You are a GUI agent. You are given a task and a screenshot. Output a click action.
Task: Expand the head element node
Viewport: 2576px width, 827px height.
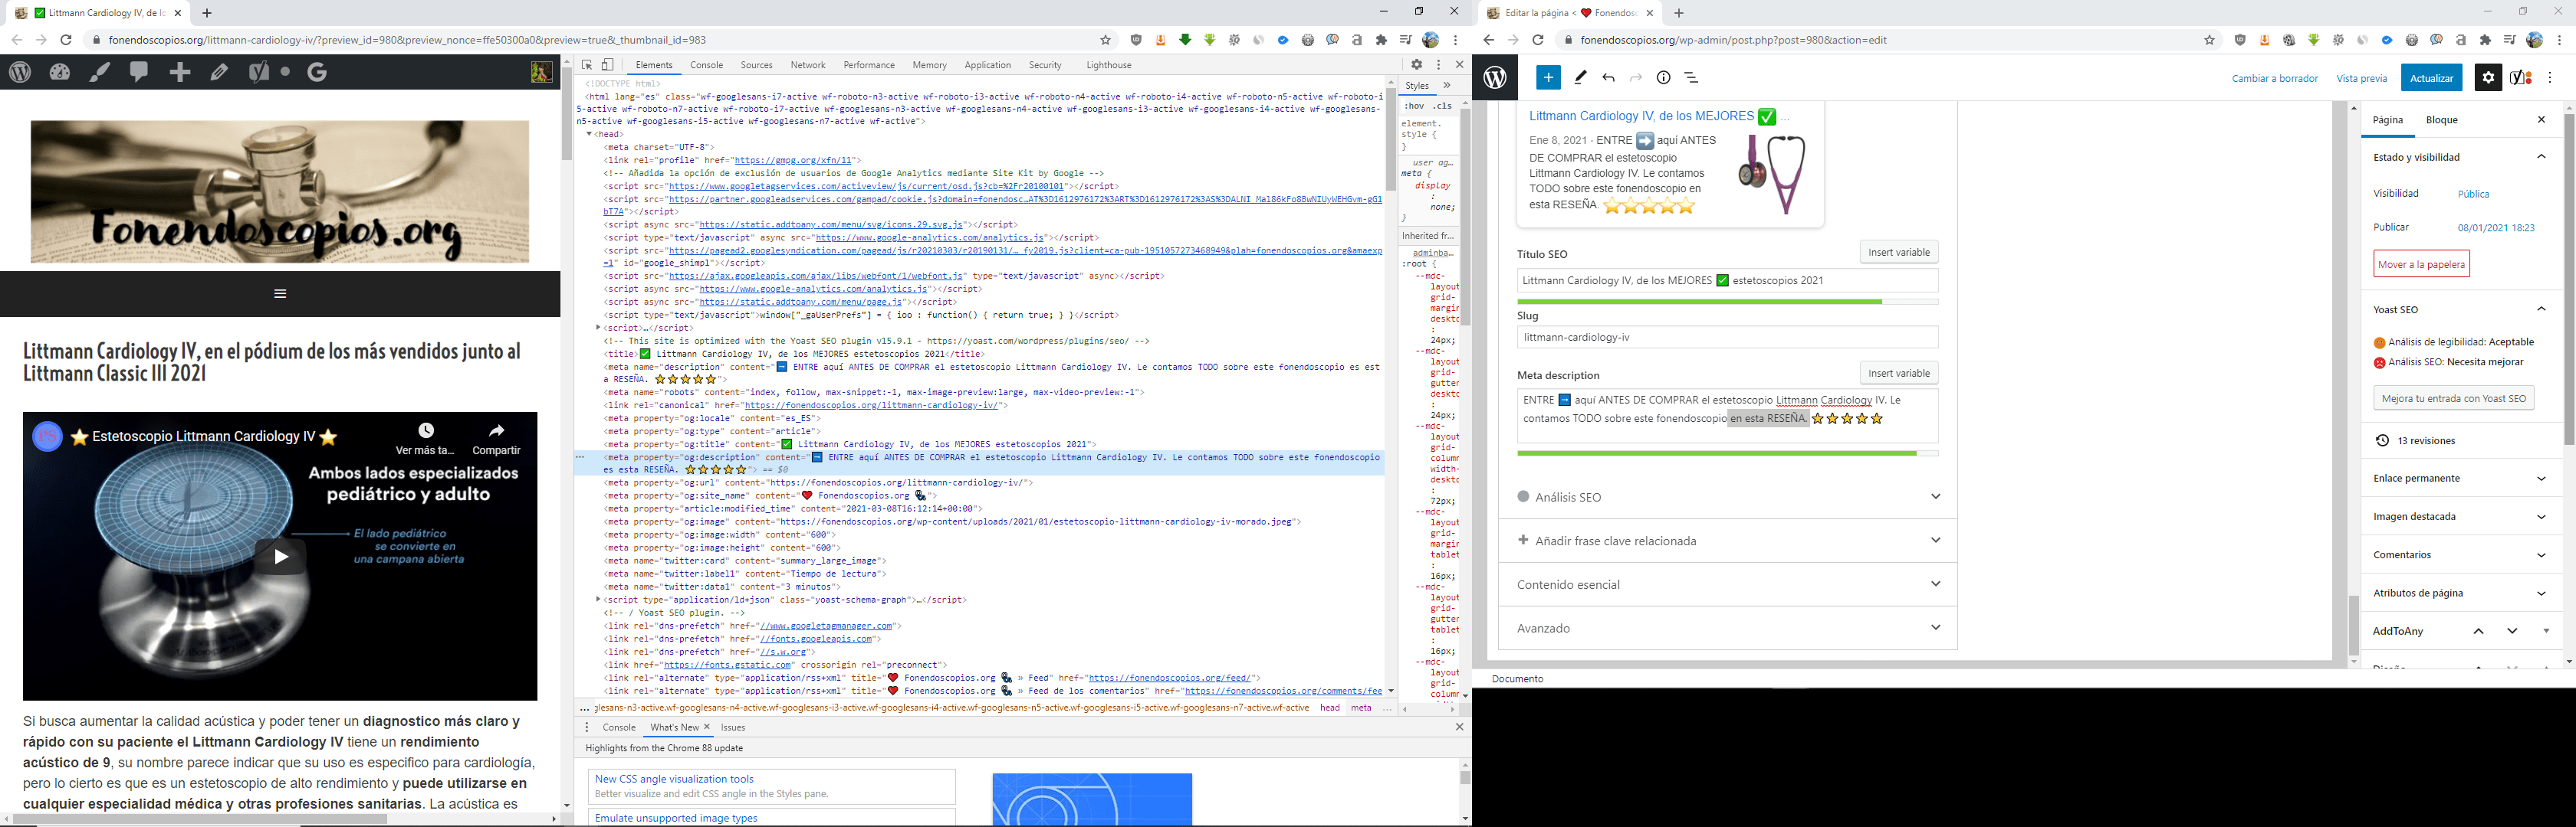tap(589, 134)
